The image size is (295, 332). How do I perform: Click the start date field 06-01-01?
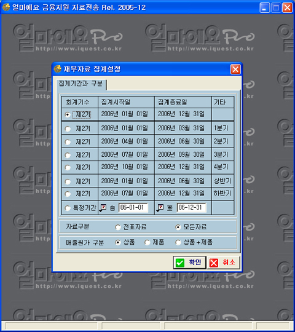pos(133,208)
